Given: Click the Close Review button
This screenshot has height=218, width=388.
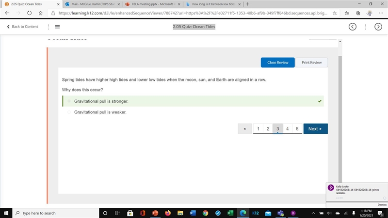Looking at the screenshot, I should (x=277, y=62).
